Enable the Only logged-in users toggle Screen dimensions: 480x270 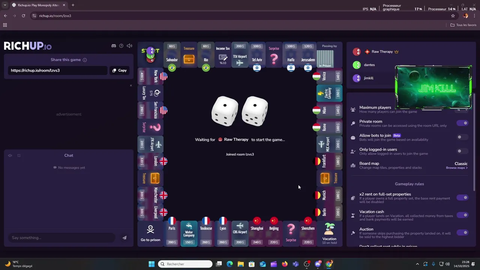pyautogui.click(x=462, y=151)
